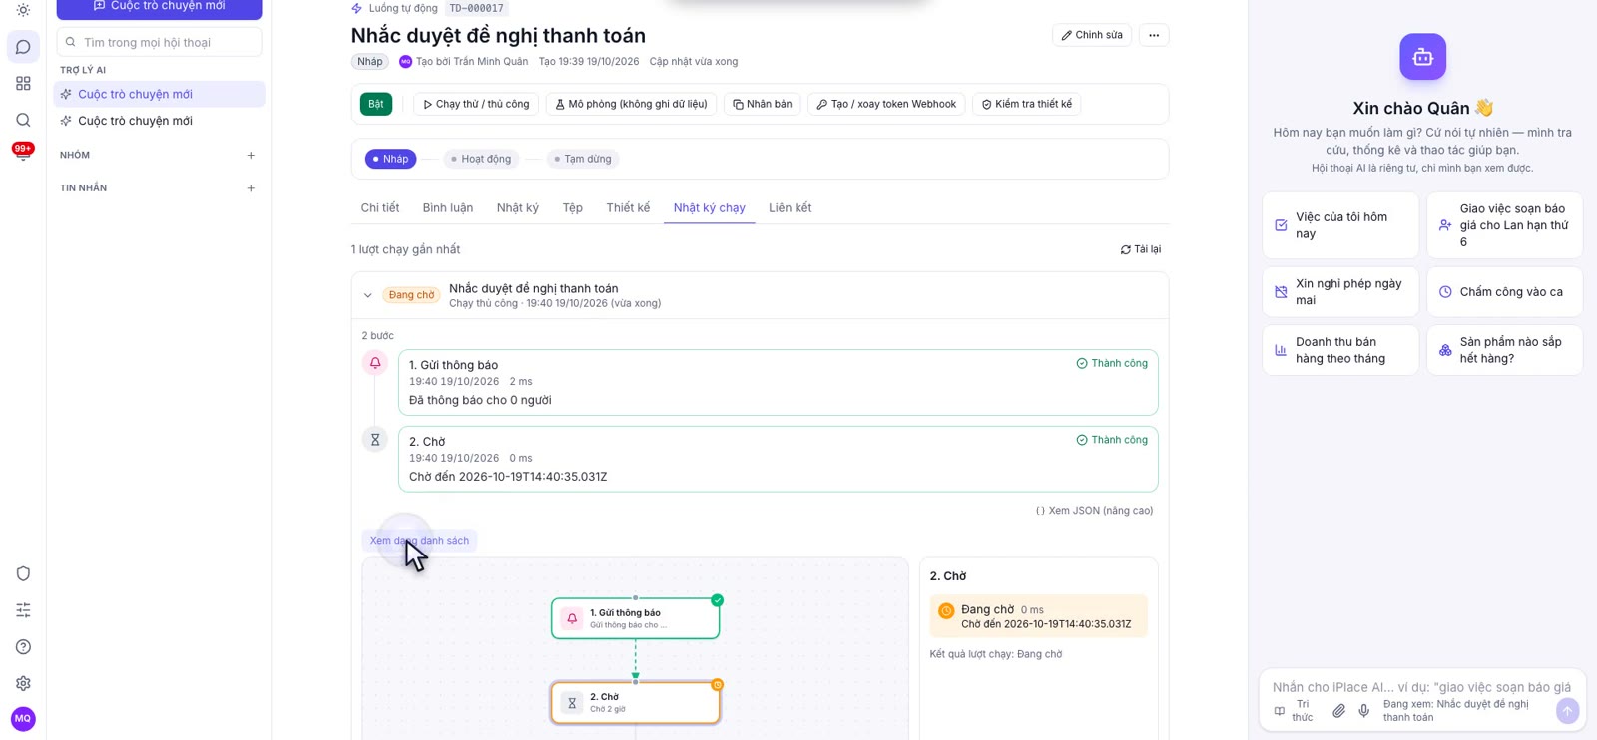Open the shield icon in left rail
The width and height of the screenshot is (1597, 740).
pyautogui.click(x=23, y=573)
